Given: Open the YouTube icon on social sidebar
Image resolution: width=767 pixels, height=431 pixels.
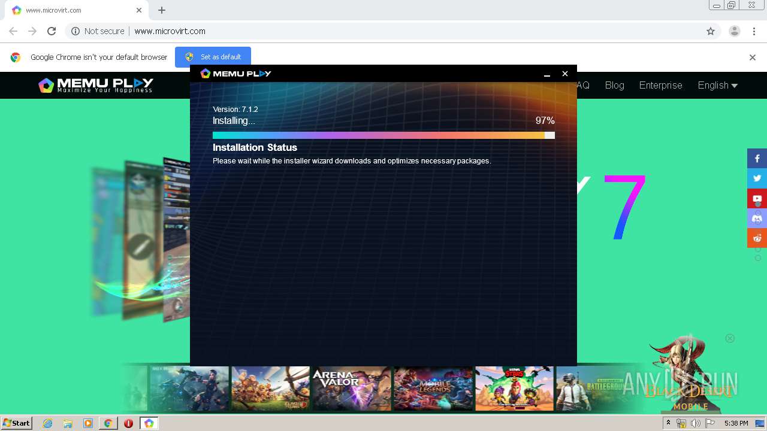Looking at the screenshot, I should coord(757,198).
